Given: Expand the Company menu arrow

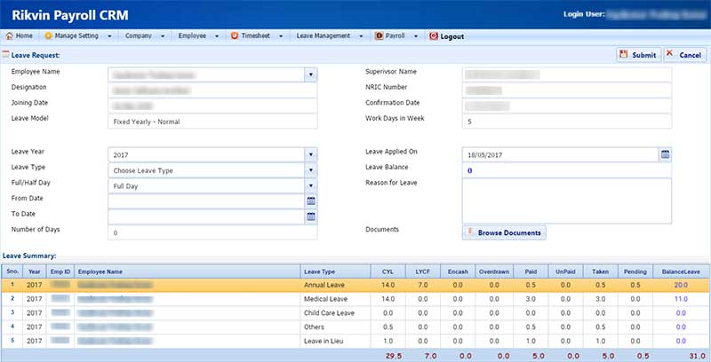Looking at the screenshot, I should point(163,36).
